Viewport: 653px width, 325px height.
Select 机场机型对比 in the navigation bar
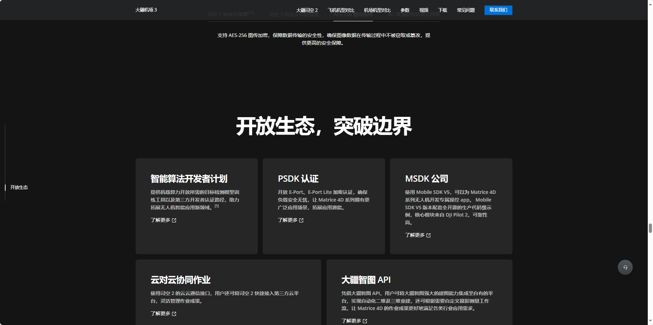(x=377, y=10)
